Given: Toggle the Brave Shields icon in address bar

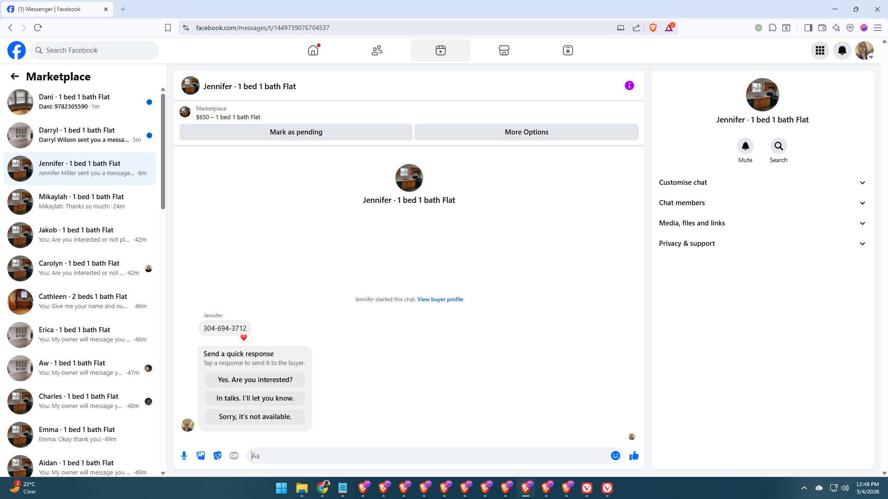Looking at the screenshot, I should (653, 28).
